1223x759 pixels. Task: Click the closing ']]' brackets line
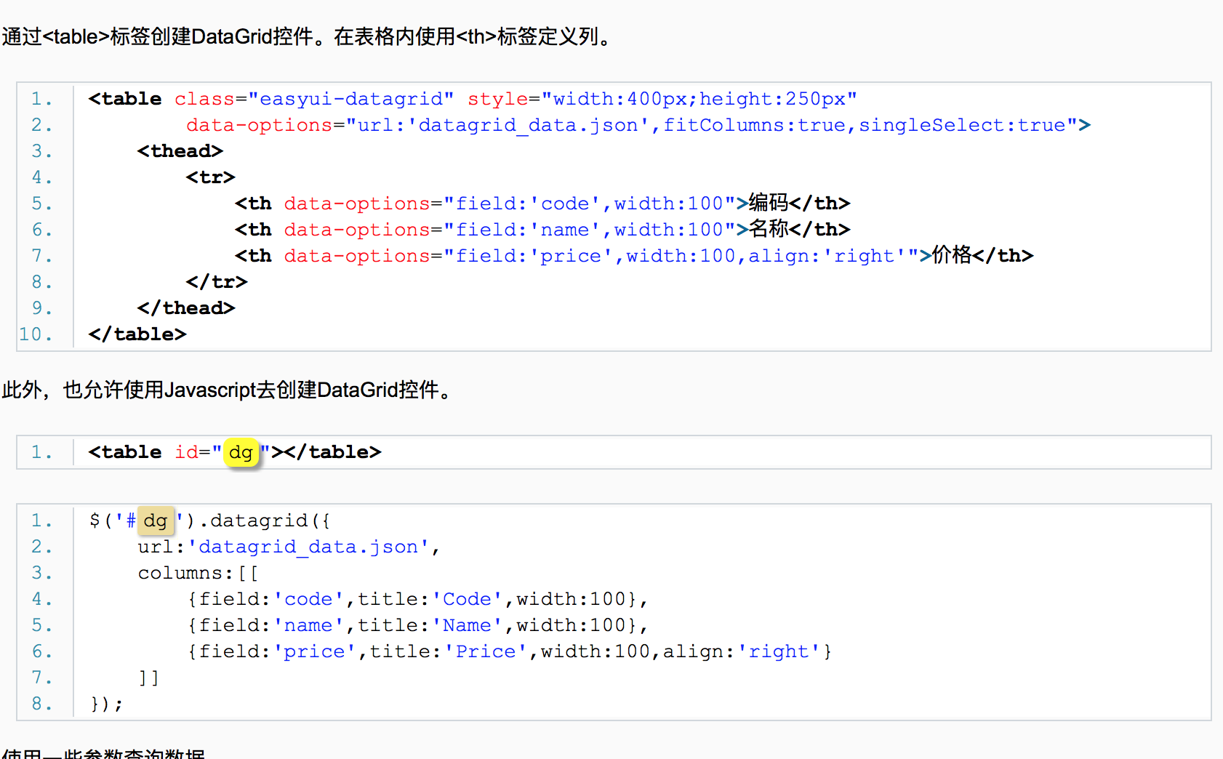click(x=148, y=678)
